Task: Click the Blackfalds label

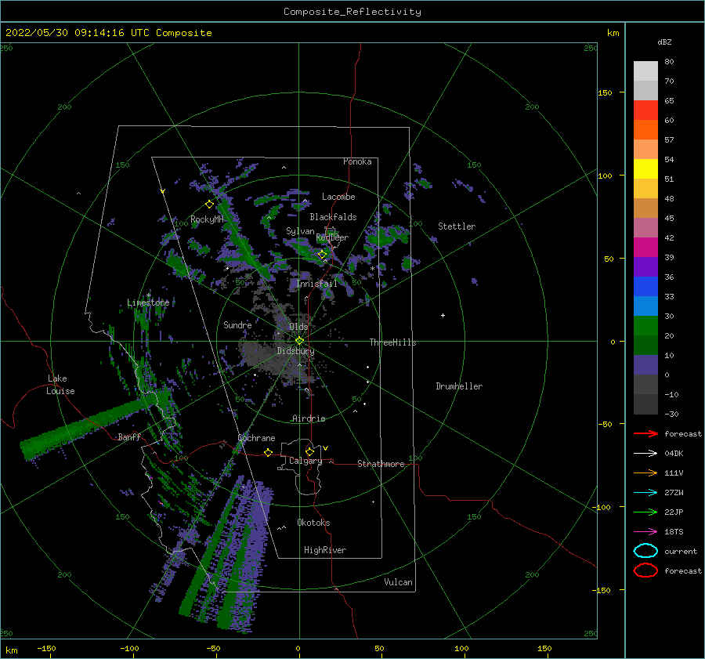Action: 333,217
